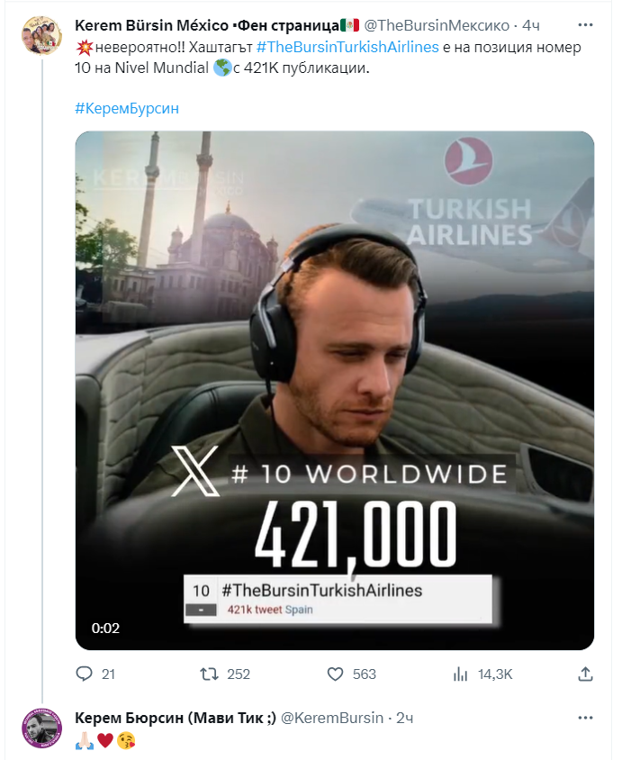This screenshot has height=760, width=622.
Task: Like the tweet with the heart icon
Action: 336,674
